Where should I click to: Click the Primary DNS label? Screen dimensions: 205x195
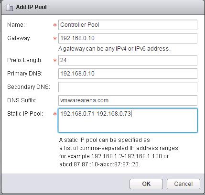pyautogui.click(x=25, y=74)
